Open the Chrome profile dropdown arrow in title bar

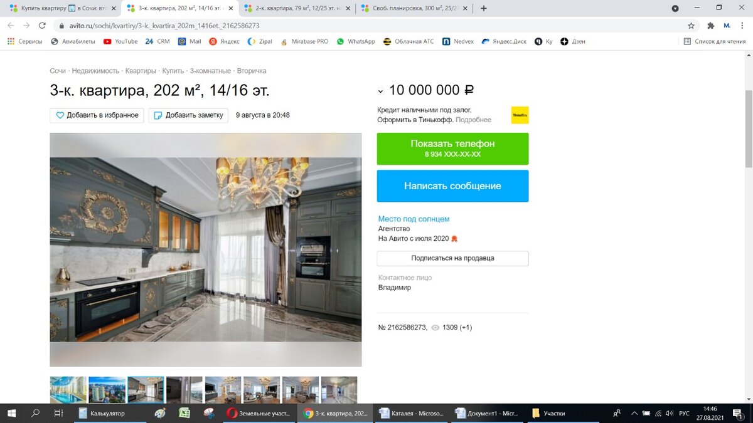click(x=675, y=8)
